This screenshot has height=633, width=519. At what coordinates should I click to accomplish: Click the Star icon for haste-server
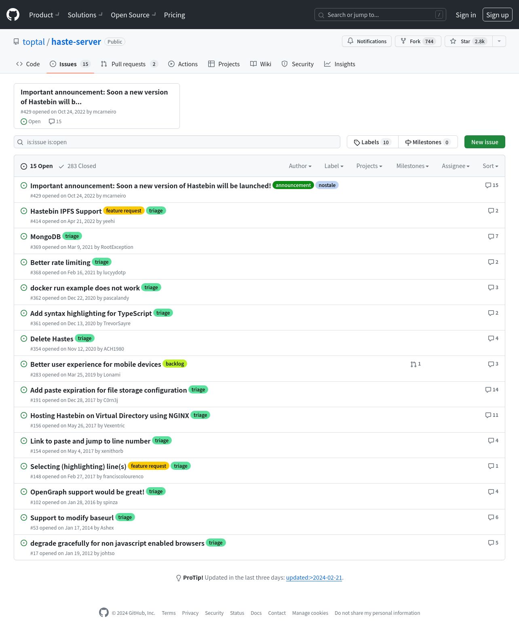click(453, 41)
